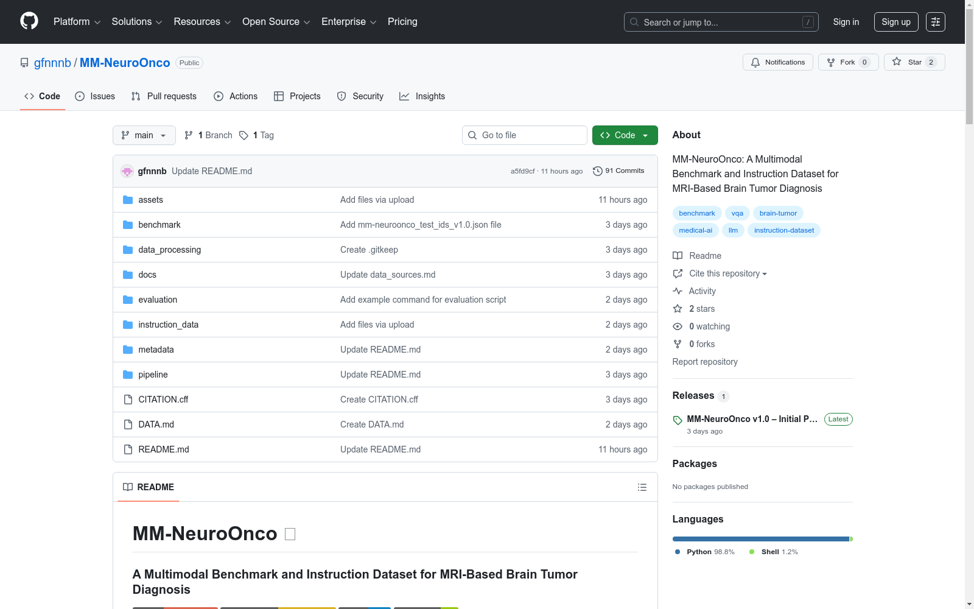Click the docs folder icon
974x609 pixels.
tap(128, 275)
